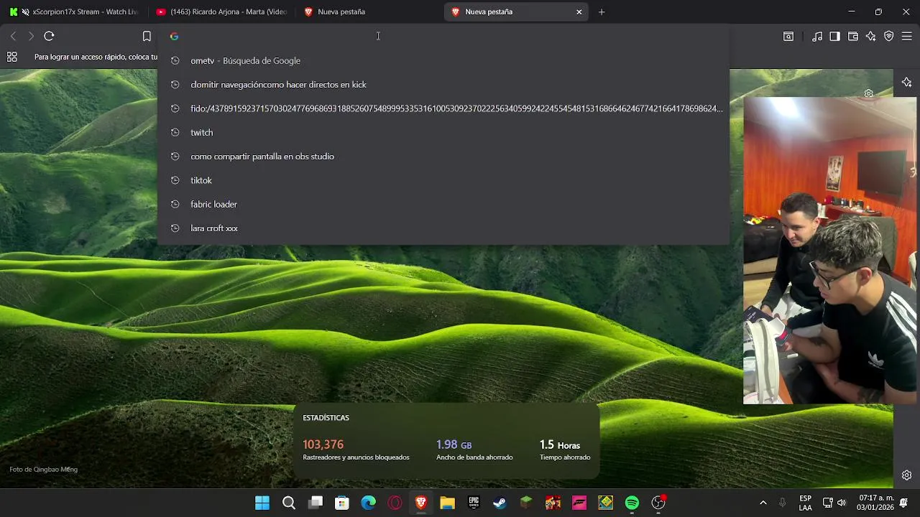This screenshot has height=517, width=920.
Task: Toggle the Brave sidebar panel icon
Action: (x=834, y=36)
